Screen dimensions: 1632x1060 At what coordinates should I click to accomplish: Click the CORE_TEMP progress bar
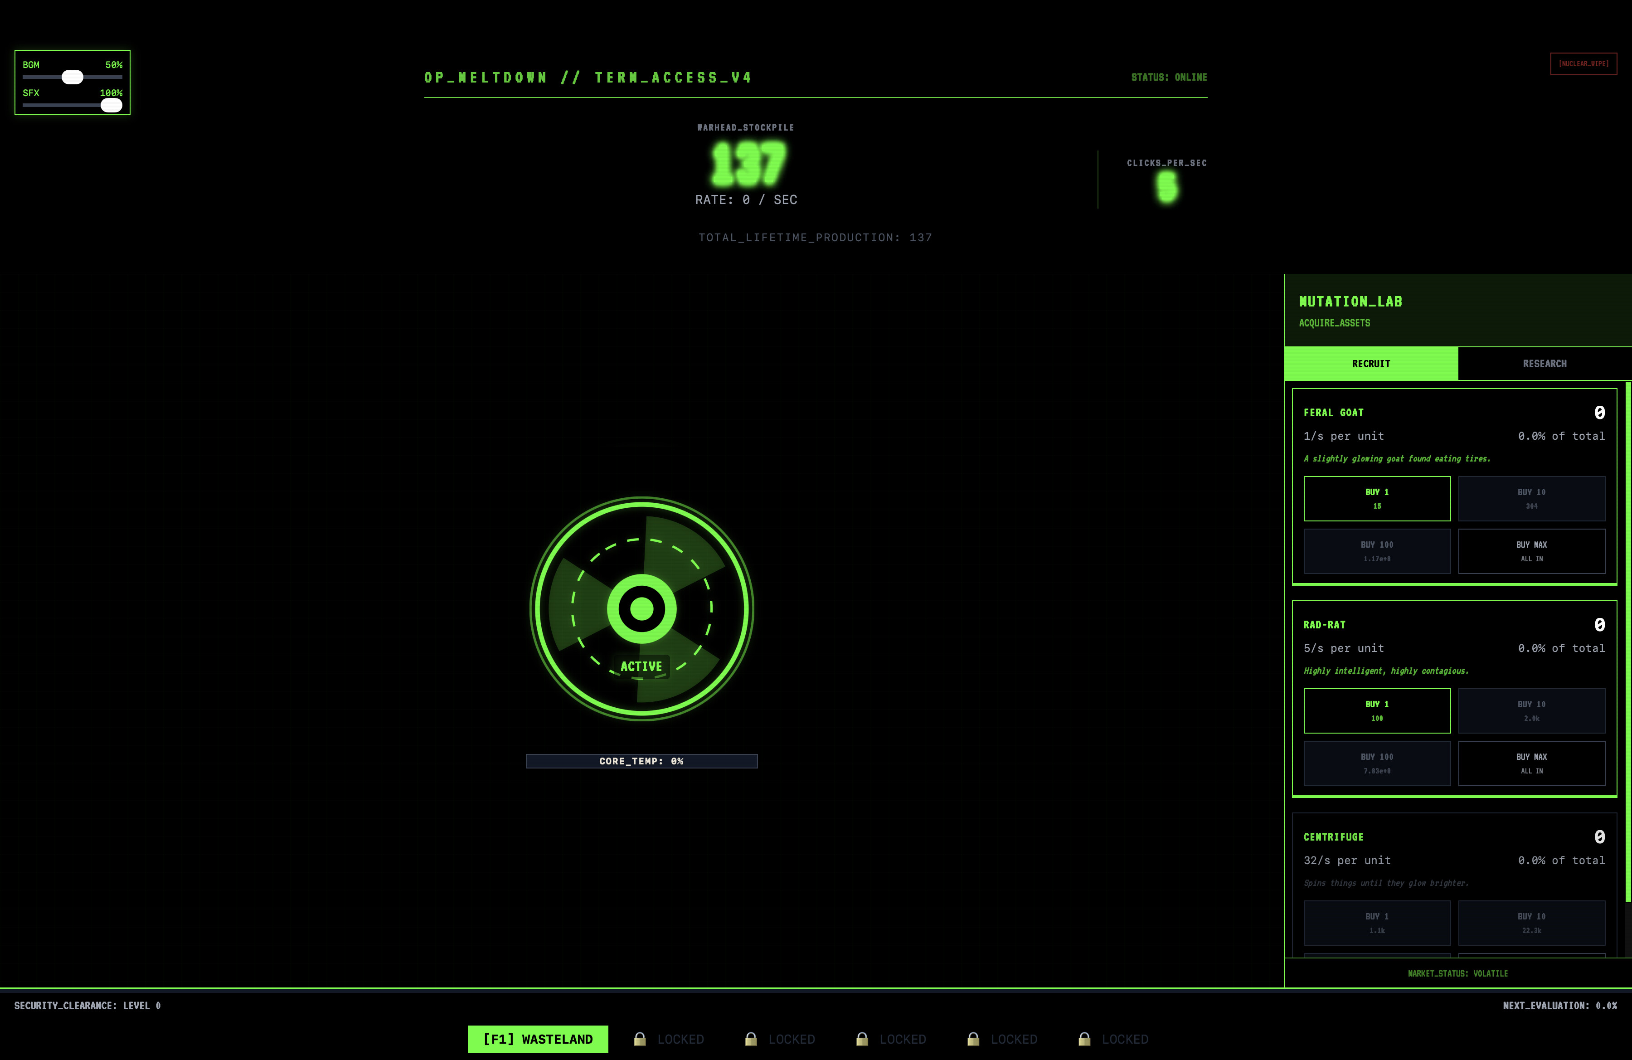[642, 761]
